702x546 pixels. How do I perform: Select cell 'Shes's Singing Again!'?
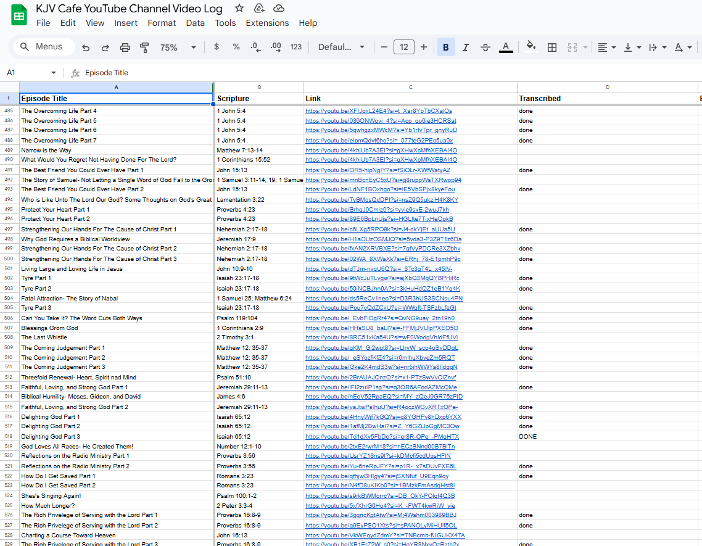[x=117, y=495]
